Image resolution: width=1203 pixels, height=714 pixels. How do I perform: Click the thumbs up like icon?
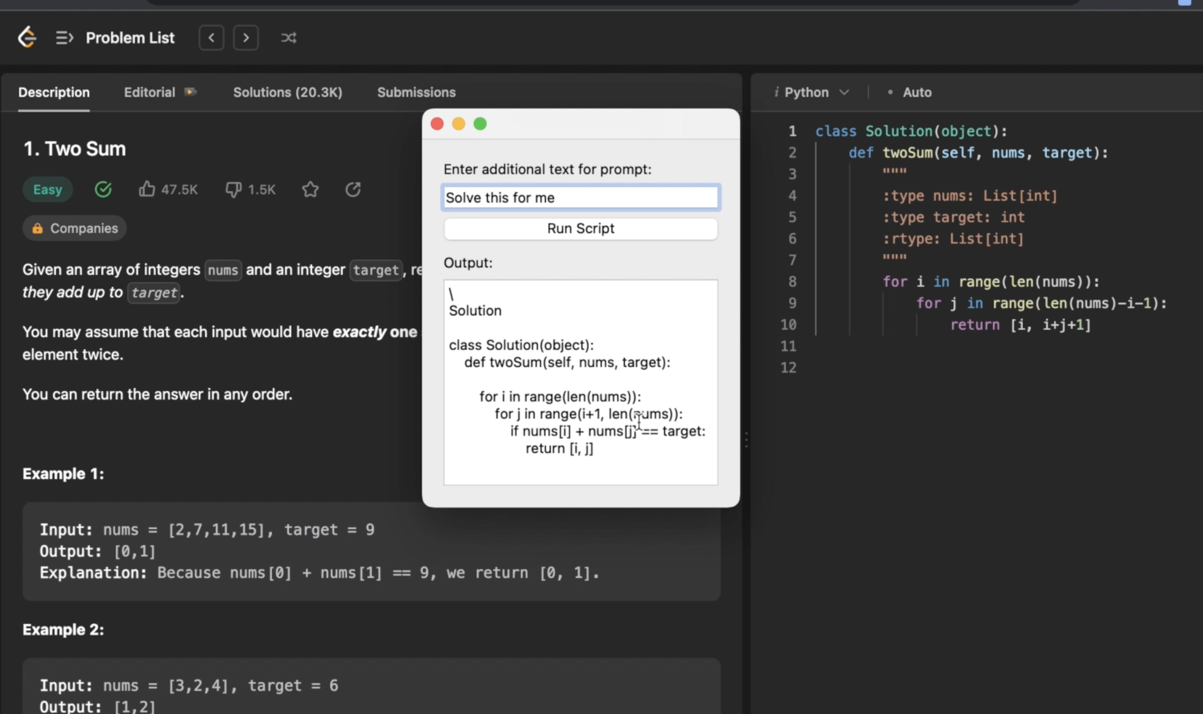click(x=147, y=189)
